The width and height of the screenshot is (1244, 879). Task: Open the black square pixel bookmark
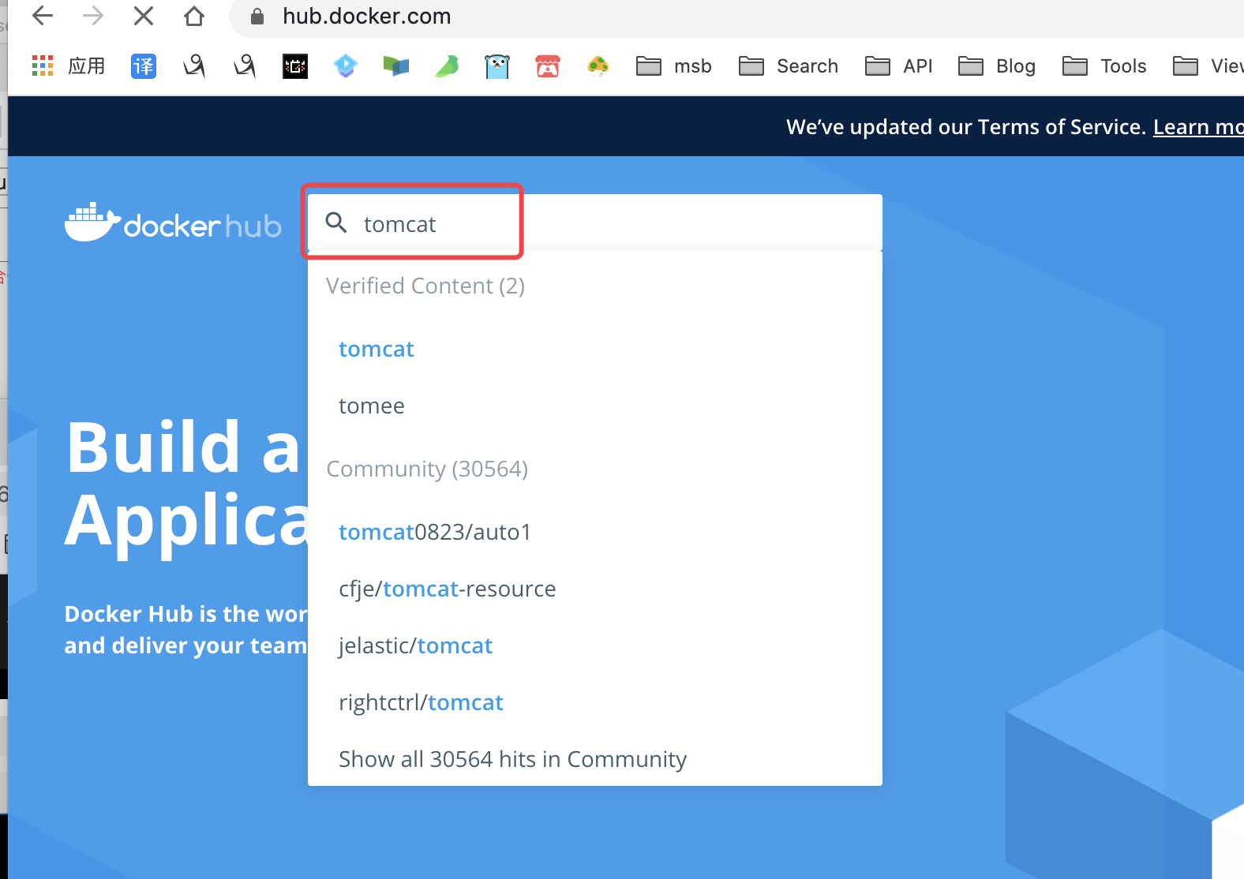coord(295,66)
